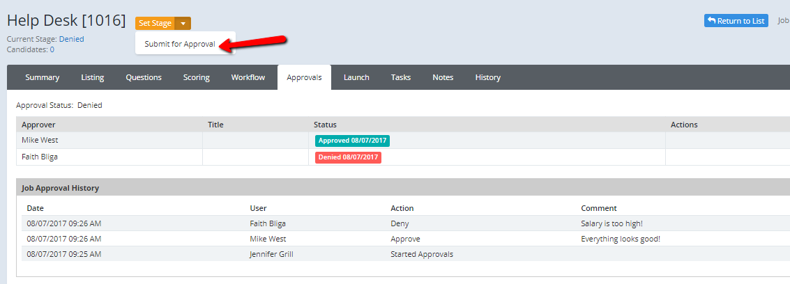
Task: Click the Return to List button
Action: [736, 21]
